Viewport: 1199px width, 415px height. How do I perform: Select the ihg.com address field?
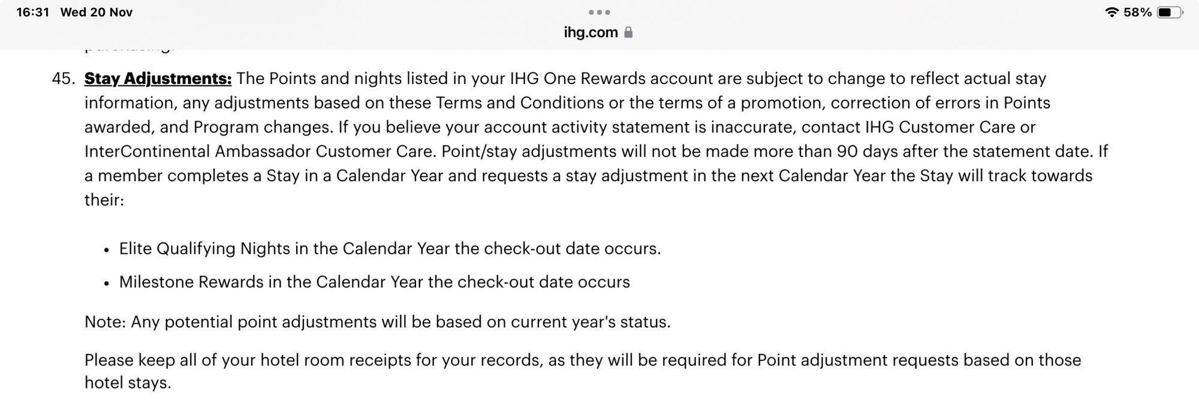point(591,32)
